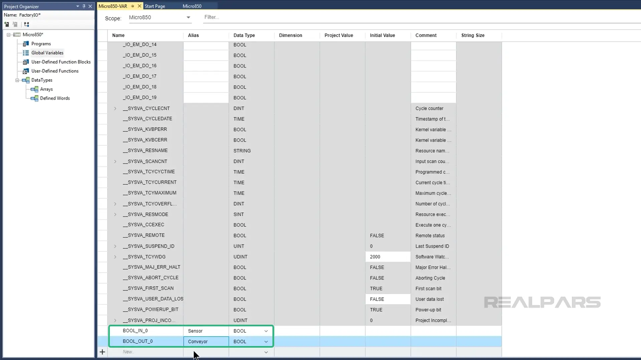The height and width of the screenshot is (360, 641).
Task: Expand the __SYSVA_RESMODE row
Action: 115,214
